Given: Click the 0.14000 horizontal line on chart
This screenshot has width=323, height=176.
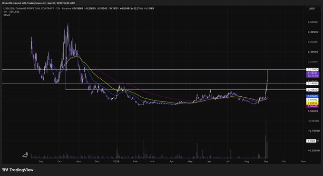Looking at the screenshot, I should (x=154, y=83).
